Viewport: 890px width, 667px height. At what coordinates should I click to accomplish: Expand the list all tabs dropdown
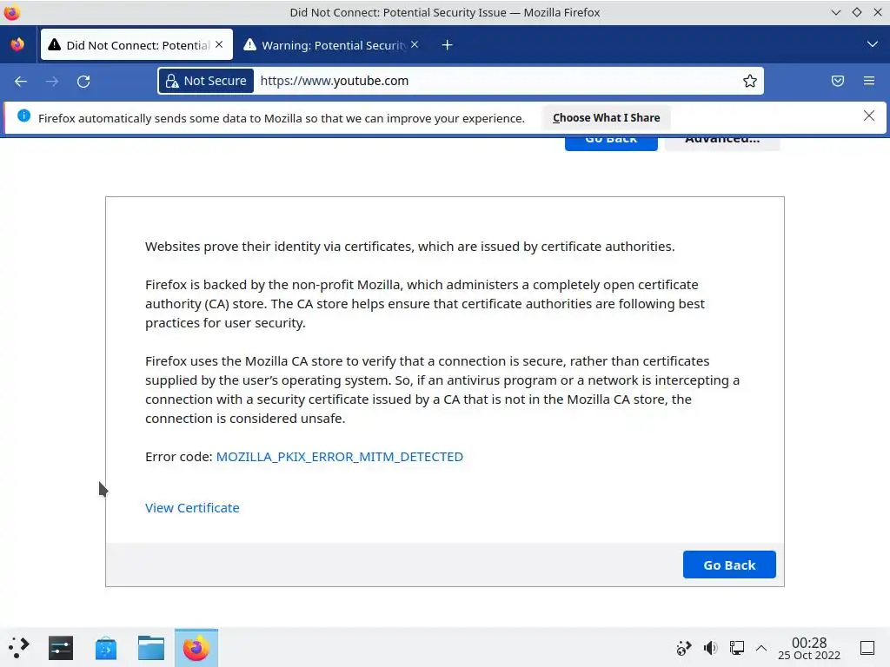pyautogui.click(x=872, y=44)
